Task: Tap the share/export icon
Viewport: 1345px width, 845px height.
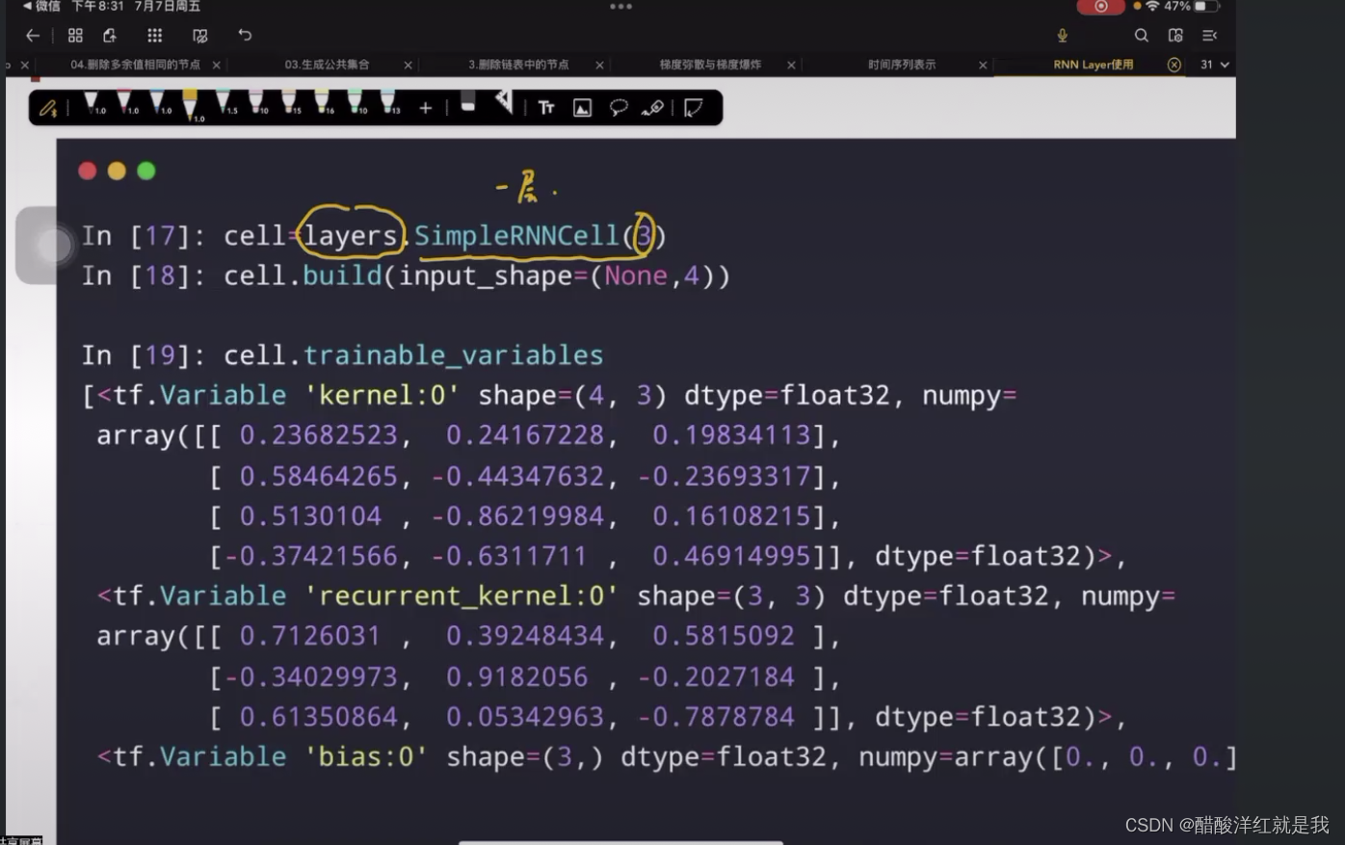Action: (110, 36)
